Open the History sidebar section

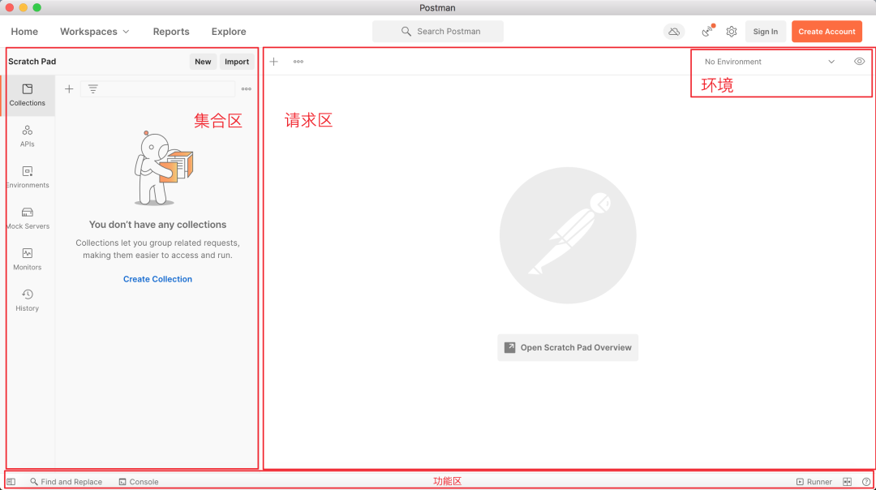pos(28,301)
